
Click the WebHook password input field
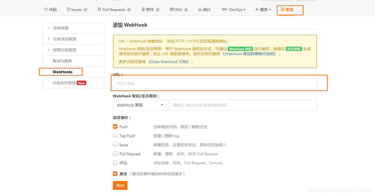243,105
